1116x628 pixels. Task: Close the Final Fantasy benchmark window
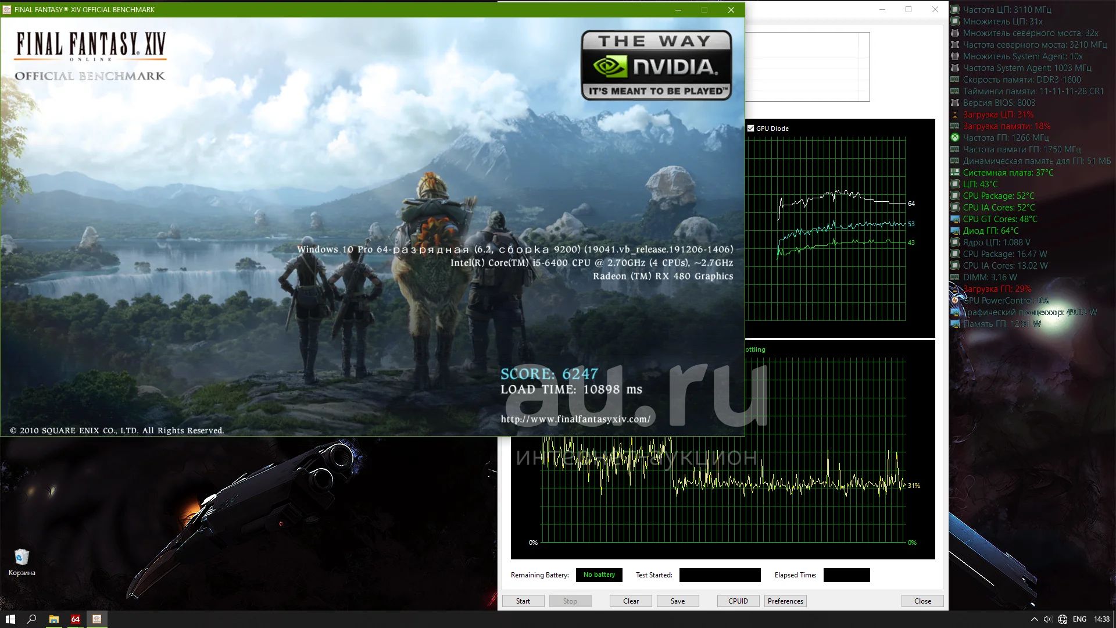(731, 9)
